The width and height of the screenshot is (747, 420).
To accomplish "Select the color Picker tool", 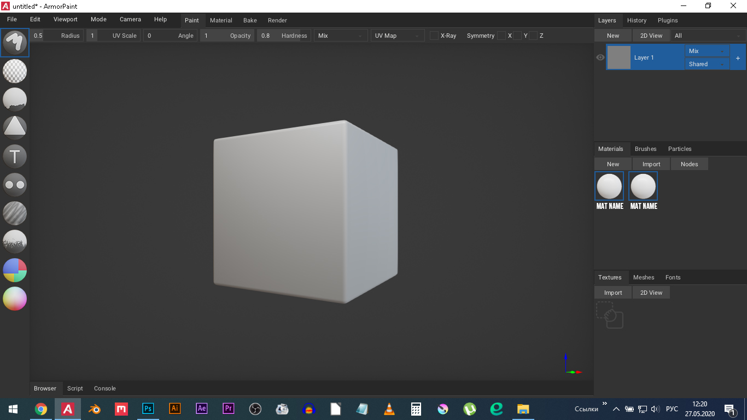I will [x=15, y=299].
